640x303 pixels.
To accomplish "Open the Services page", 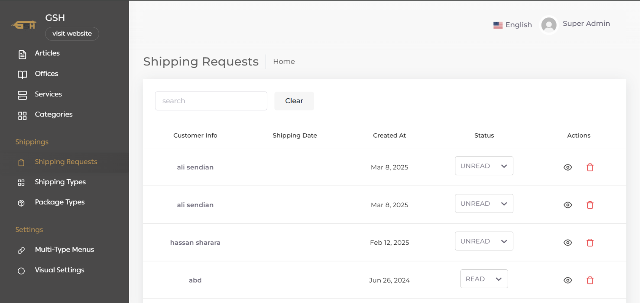I will pos(48,94).
